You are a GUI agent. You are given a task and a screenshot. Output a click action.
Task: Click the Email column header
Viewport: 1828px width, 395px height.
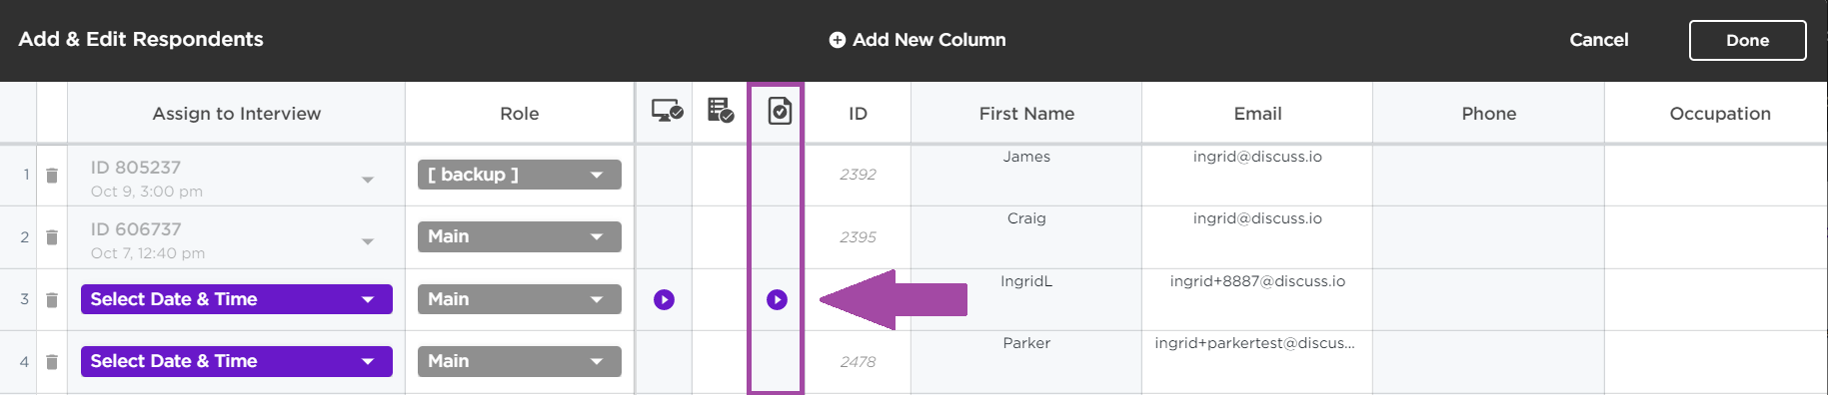1257,114
